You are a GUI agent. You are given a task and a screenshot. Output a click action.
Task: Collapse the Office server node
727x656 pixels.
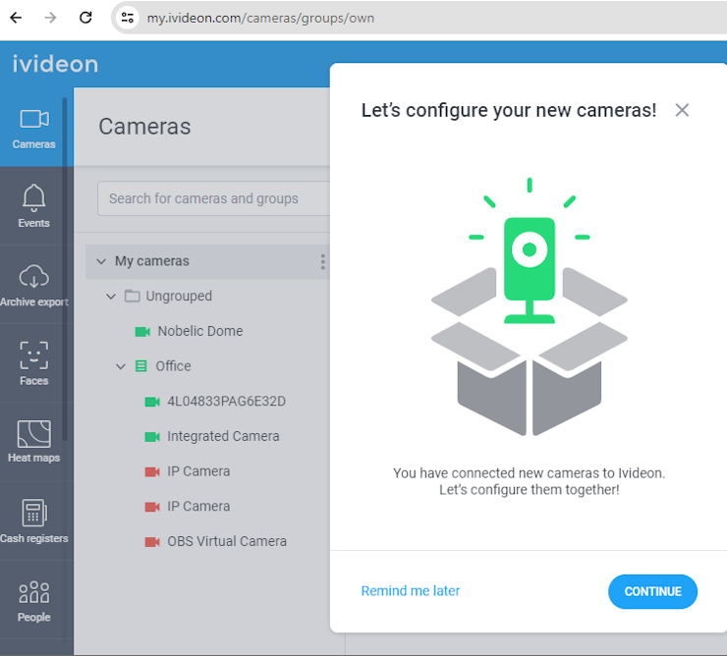121,366
